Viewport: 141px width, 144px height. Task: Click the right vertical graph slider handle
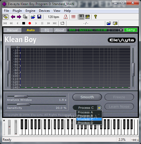(133, 70)
